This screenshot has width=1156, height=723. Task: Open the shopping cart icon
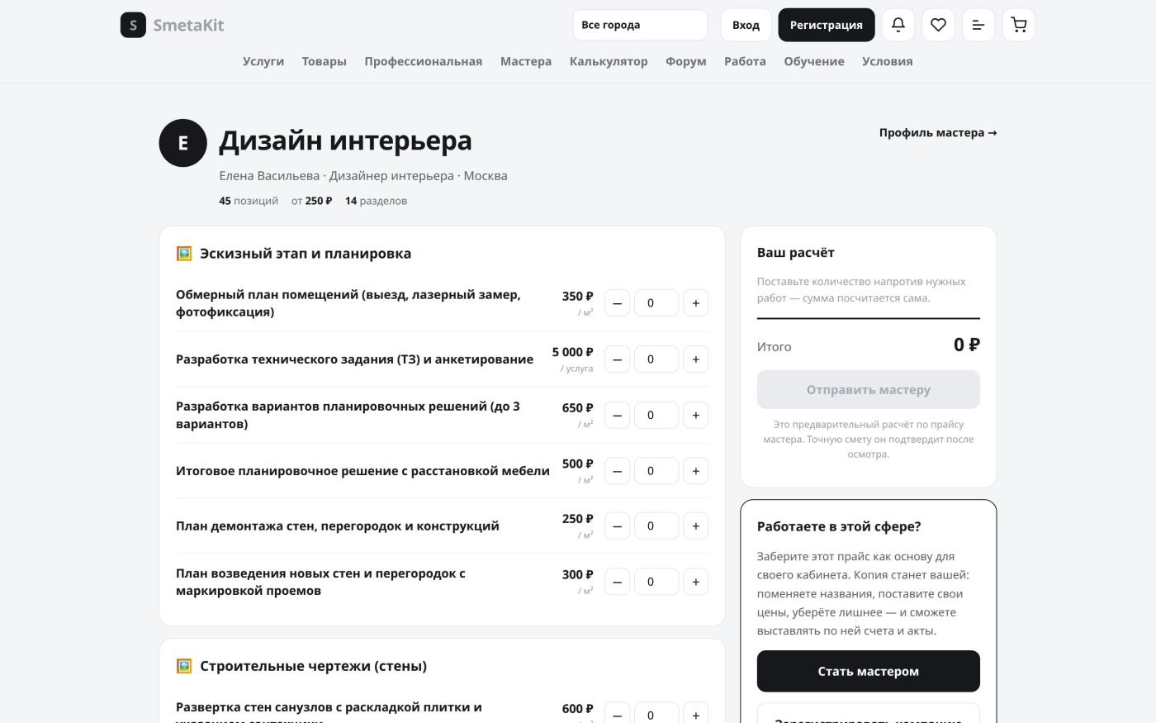tap(1019, 25)
